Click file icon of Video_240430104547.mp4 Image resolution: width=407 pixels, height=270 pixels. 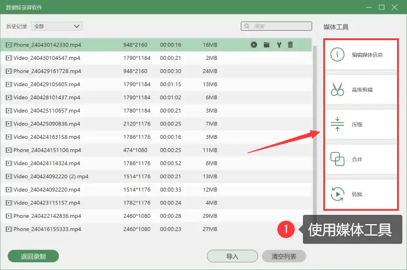click(9, 58)
